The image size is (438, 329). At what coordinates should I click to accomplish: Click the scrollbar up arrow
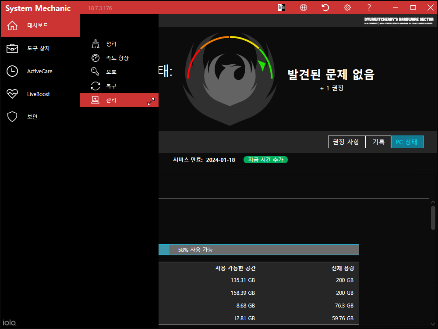[x=433, y=202]
